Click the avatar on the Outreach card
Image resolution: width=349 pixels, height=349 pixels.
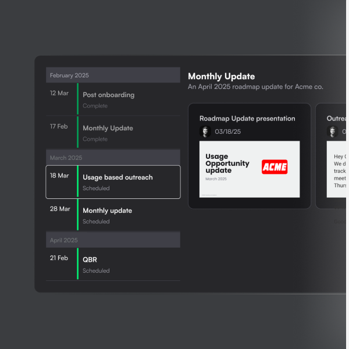(x=332, y=131)
